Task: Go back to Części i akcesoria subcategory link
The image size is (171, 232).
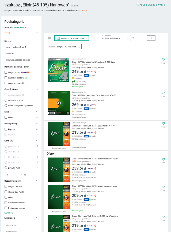Action: [x=20, y=27]
